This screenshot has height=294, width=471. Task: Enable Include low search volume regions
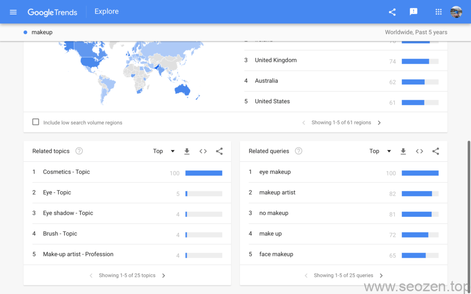click(35, 122)
